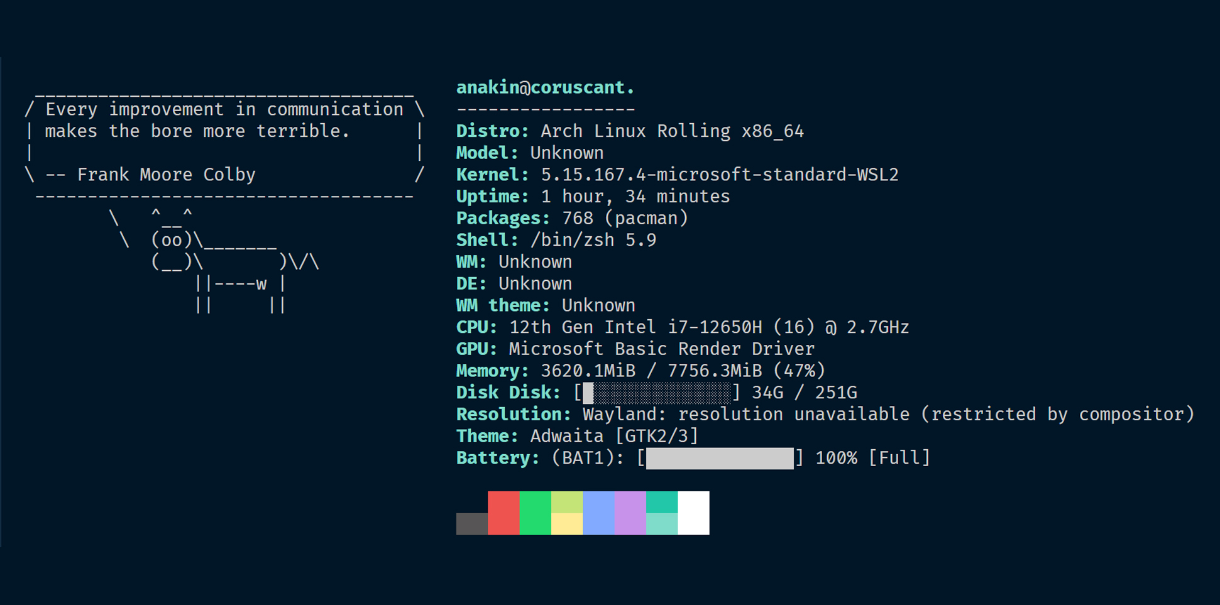Click the Shell /bin/zsh 5.9 line
This screenshot has width=1220, height=605.
[556, 240]
